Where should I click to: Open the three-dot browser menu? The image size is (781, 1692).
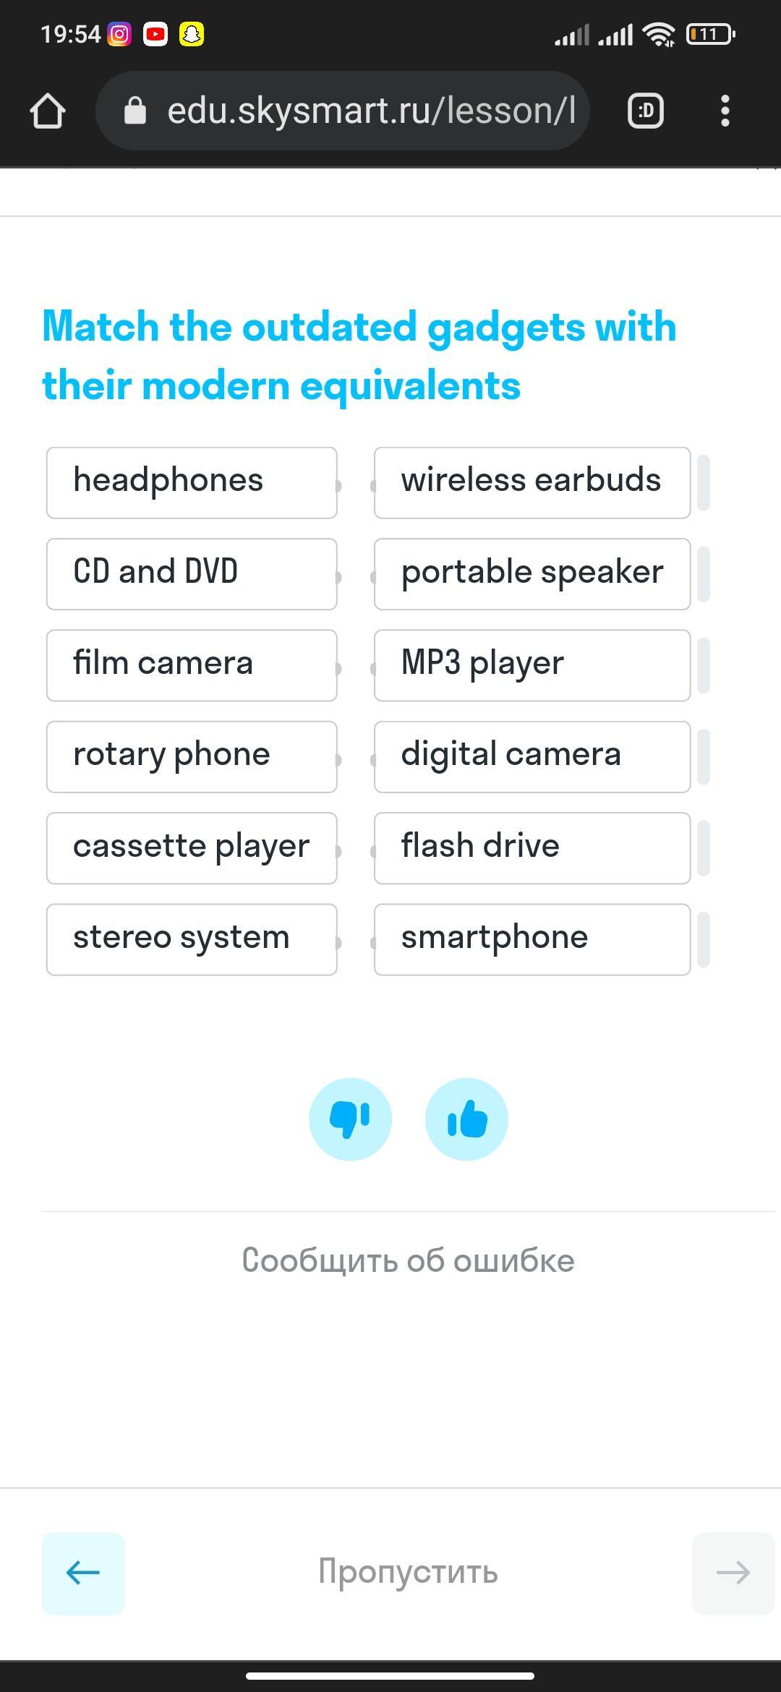tap(725, 111)
